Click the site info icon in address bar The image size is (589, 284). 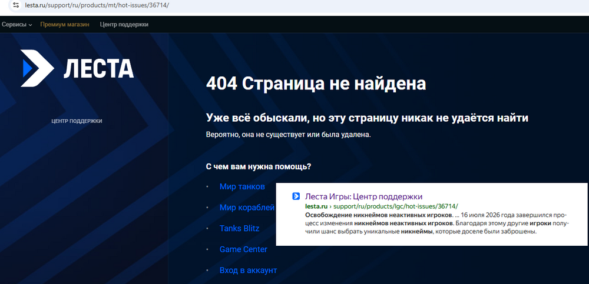16,6
